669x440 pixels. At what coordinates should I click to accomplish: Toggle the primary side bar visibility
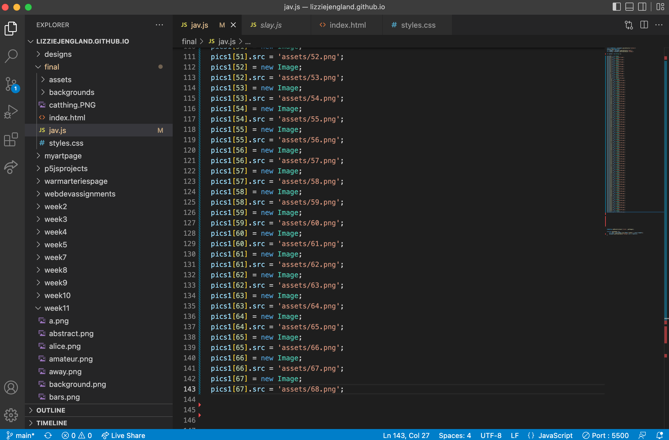616,7
